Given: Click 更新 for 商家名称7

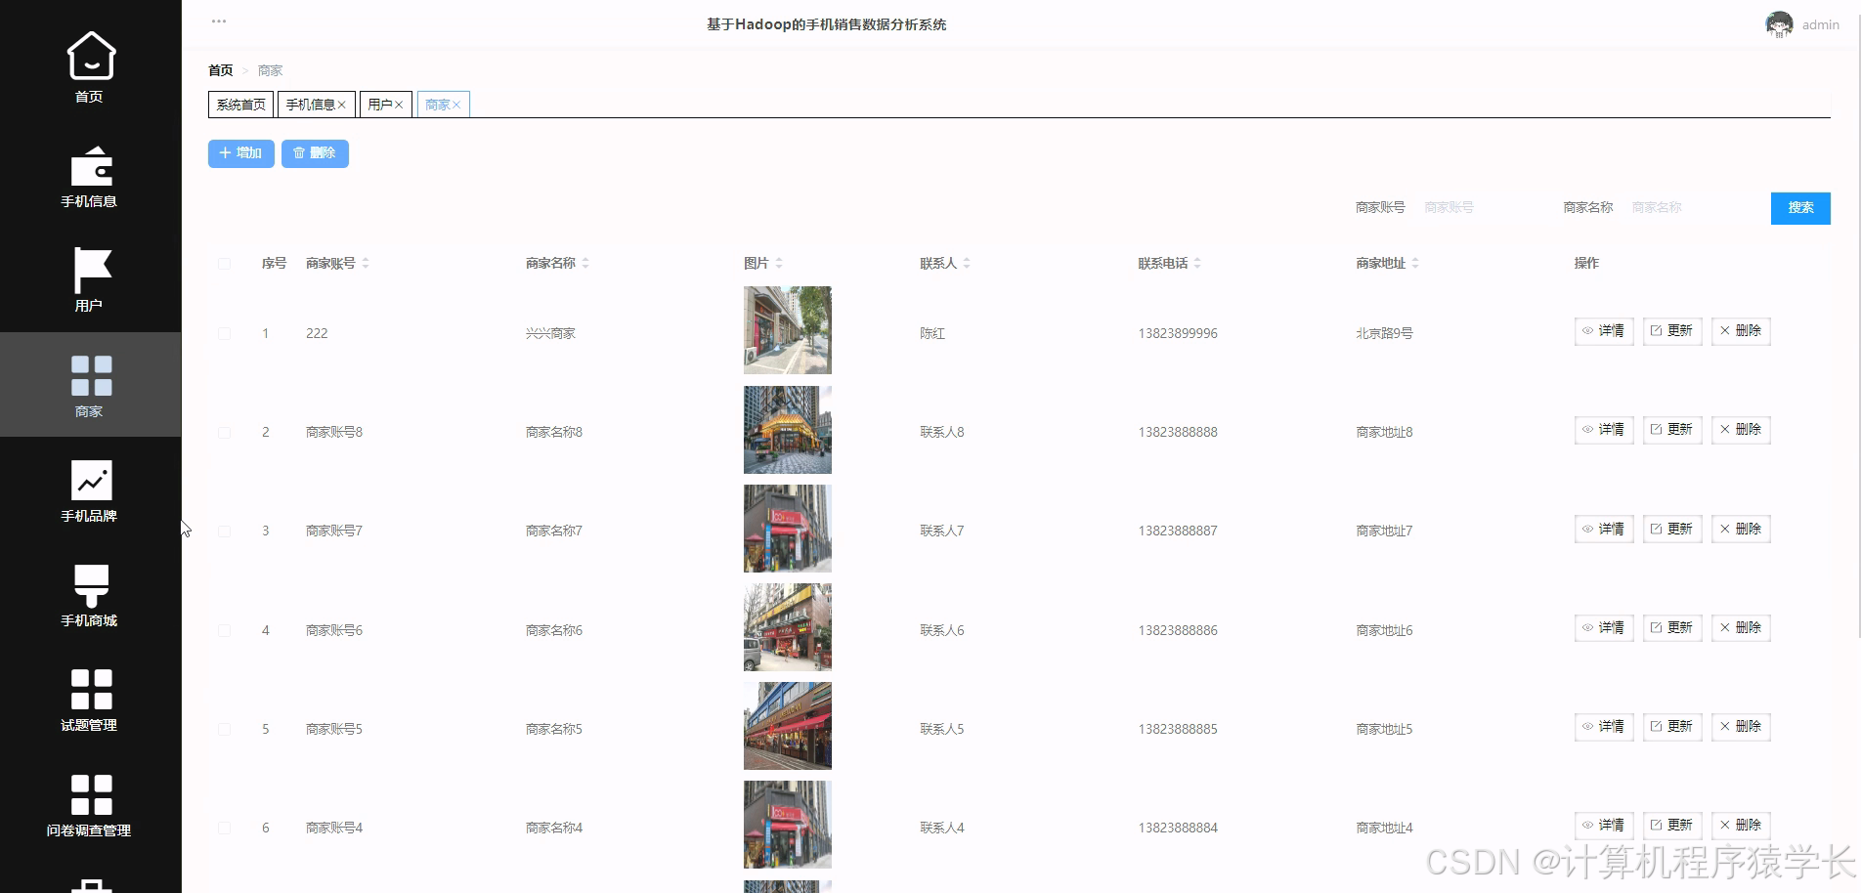Looking at the screenshot, I should click(1672, 530).
